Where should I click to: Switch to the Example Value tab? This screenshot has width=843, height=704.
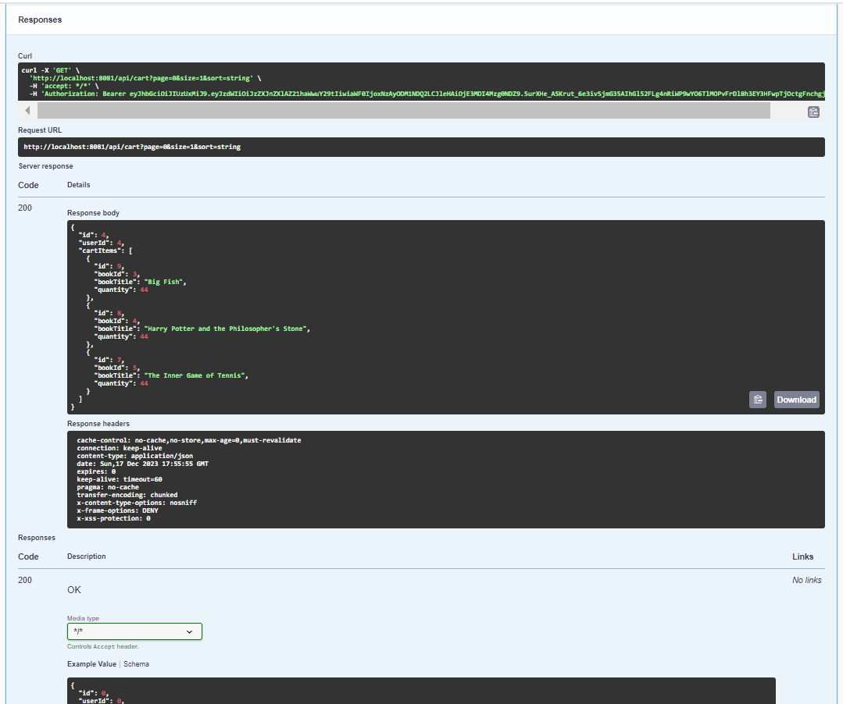[91, 664]
